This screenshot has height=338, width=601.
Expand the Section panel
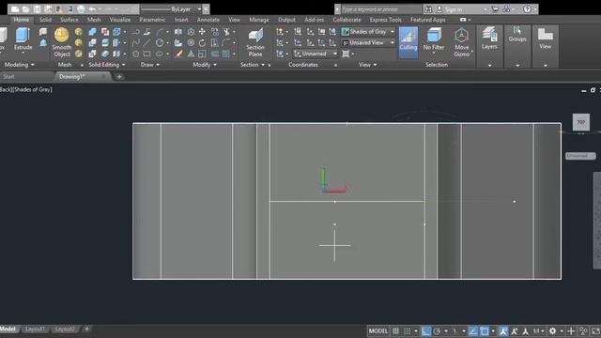(253, 65)
